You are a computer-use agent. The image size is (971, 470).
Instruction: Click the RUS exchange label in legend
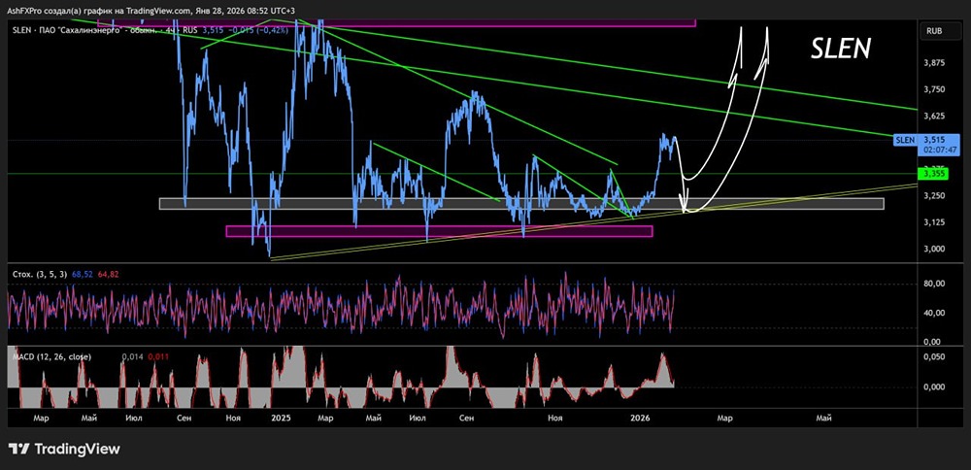(192, 30)
